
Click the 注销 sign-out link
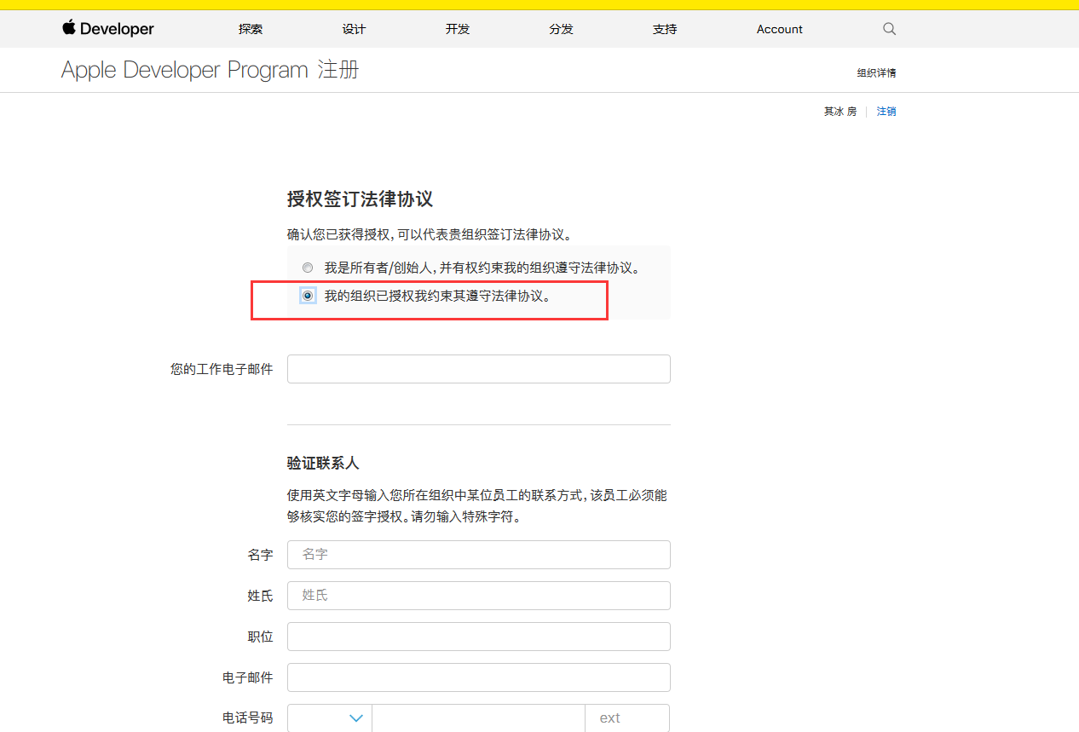[x=886, y=112]
